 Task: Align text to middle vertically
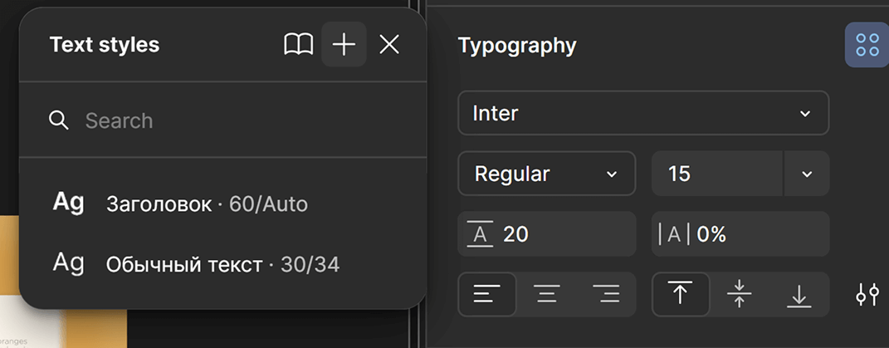pyautogui.click(x=739, y=294)
